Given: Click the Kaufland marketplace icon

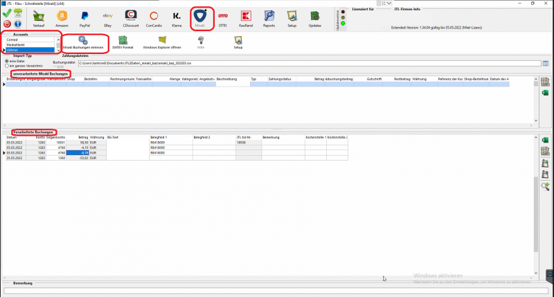Looking at the screenshot, I should pos(245,18).
